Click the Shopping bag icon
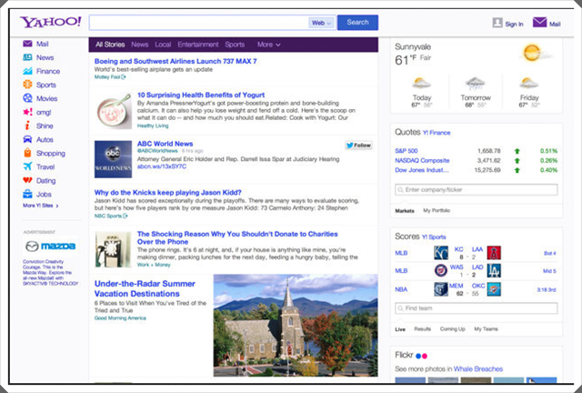Viewport: 582px width, 393px height. [x=27, y=153]
